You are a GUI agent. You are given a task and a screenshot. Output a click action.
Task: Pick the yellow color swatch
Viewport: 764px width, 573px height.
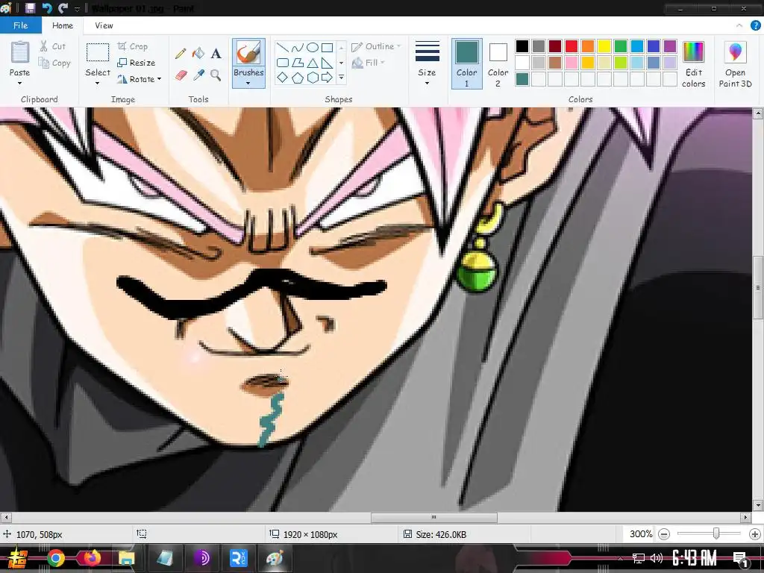click(604, 46)
